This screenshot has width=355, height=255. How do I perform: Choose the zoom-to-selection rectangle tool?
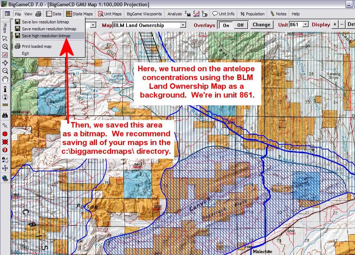pos(5,55)
